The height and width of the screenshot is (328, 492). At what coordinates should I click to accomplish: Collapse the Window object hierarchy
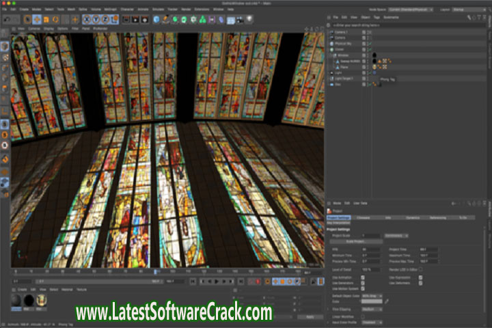[x=330, y=55]
